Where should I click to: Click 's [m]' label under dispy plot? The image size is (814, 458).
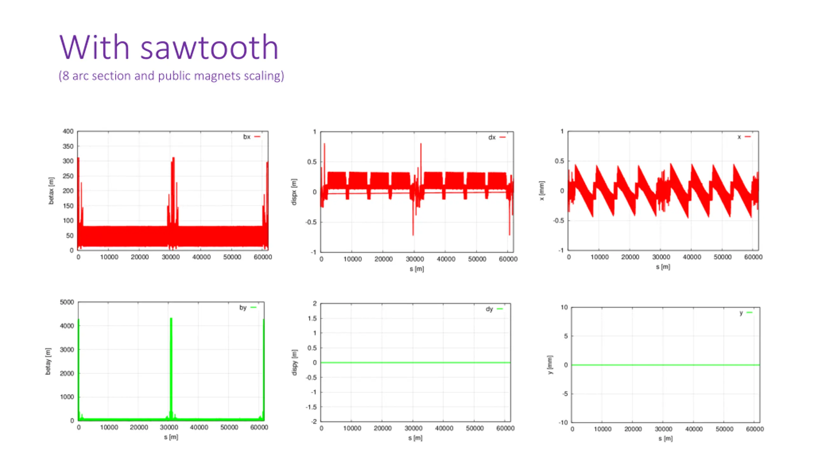(x=415, y=438)
